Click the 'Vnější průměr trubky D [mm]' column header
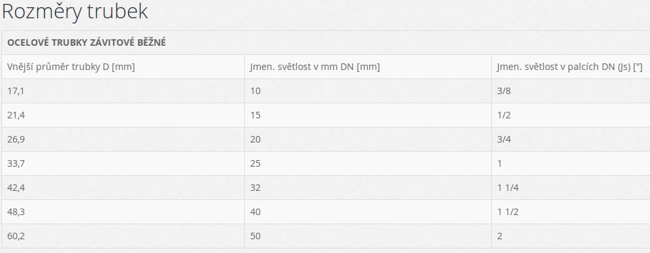This screenshot has height=253, width=650. tap(123, 67)
